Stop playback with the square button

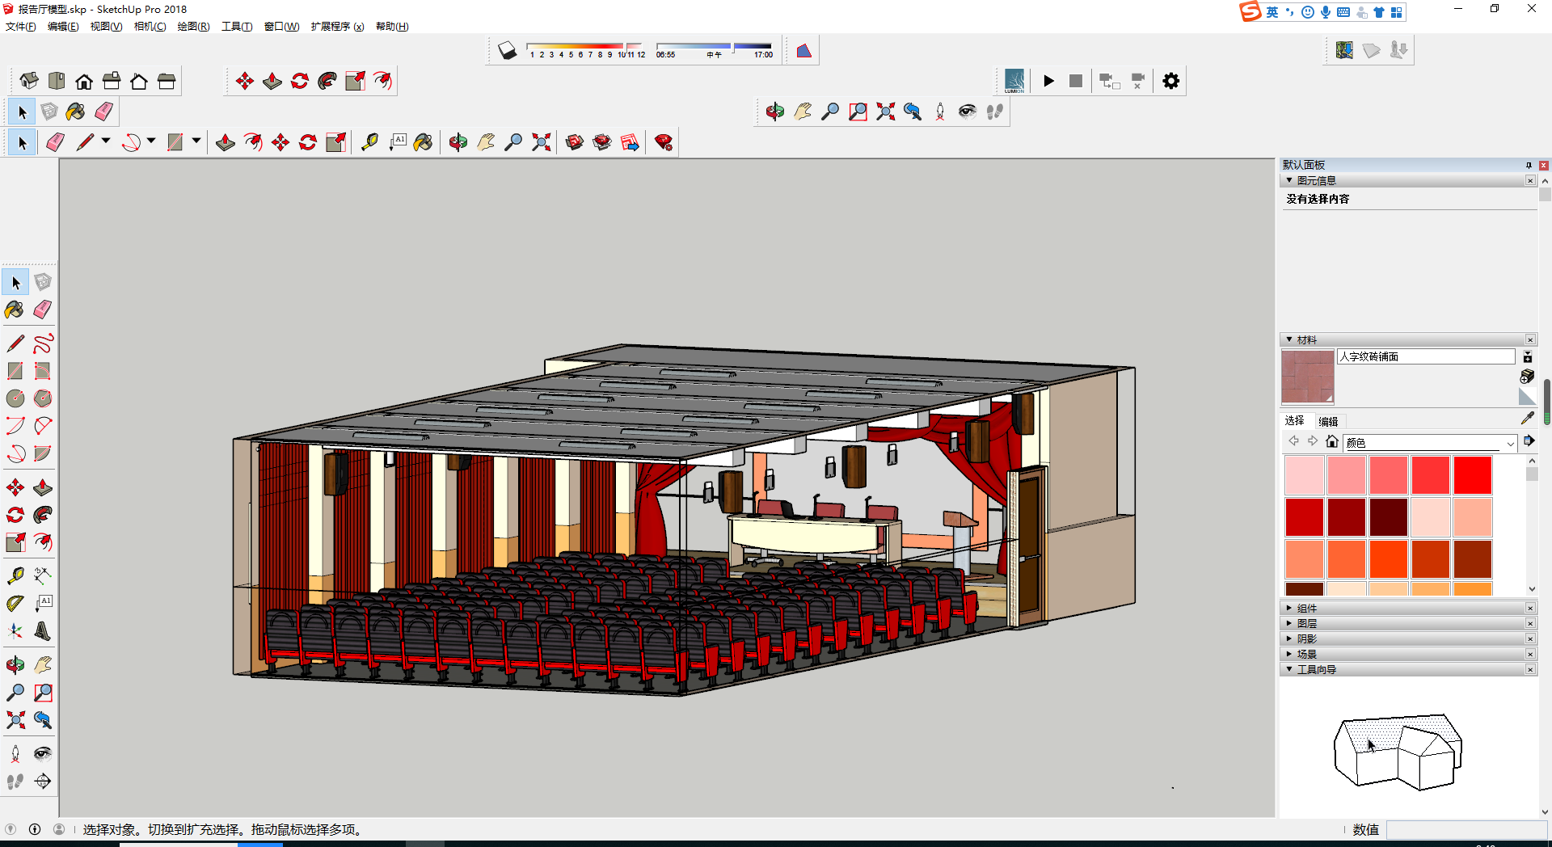click(x=1076, y=81)
